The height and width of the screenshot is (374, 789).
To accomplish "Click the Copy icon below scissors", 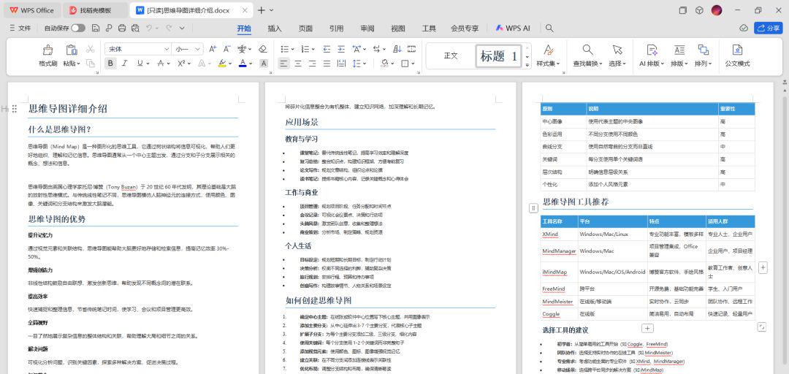I will coord(90,64).
